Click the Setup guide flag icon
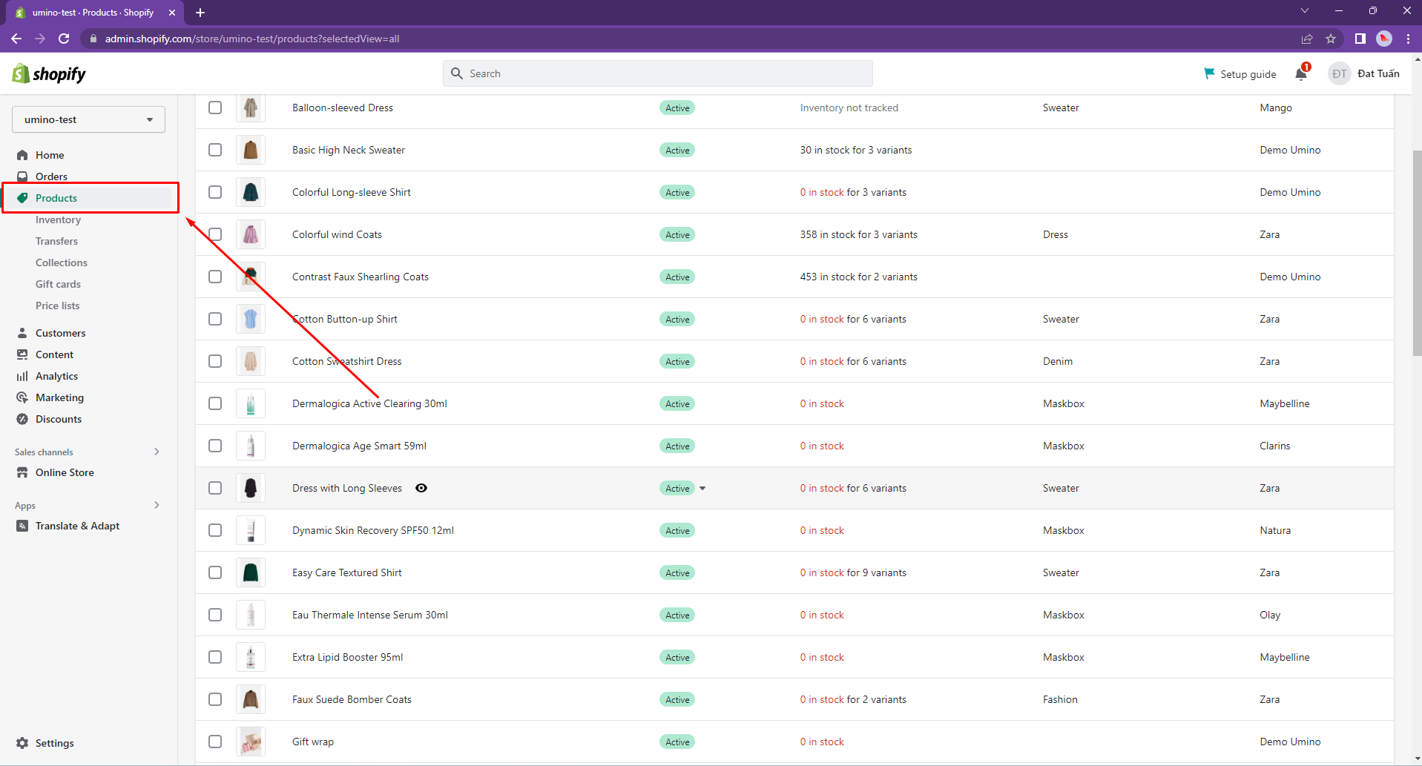The height and width of the screenshot is (766, 1422). 1209,73
